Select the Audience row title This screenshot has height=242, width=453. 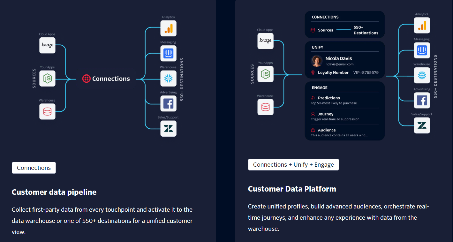coord(327,130)
